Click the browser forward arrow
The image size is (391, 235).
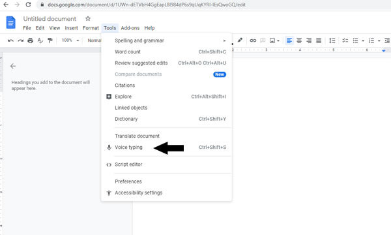17,5
